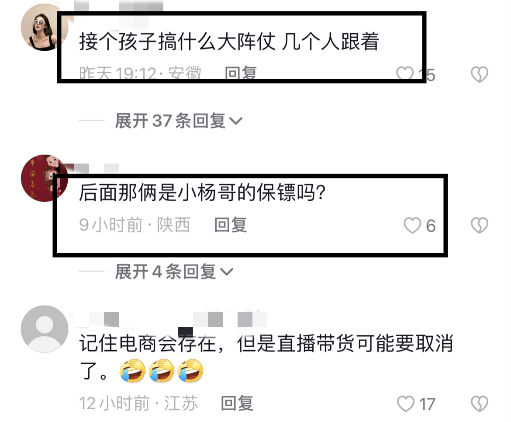Dislike the 陕西 comment with broken heart
This screenshot has width=511, height=422.
click(x=480, y=225)
